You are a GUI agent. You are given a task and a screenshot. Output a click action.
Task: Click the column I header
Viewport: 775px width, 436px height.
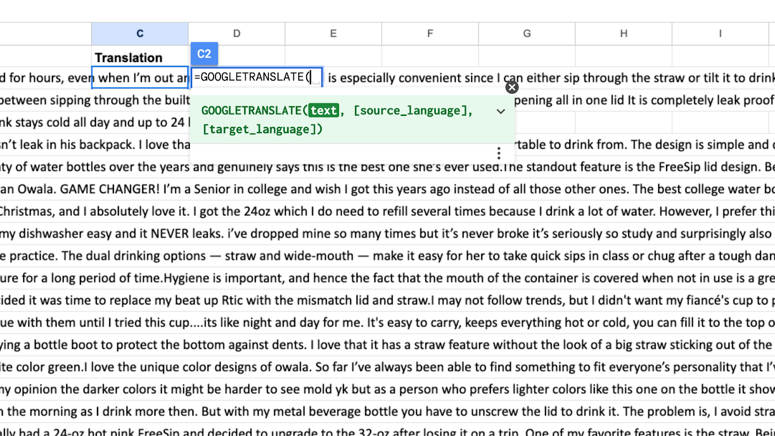(720, 33)
